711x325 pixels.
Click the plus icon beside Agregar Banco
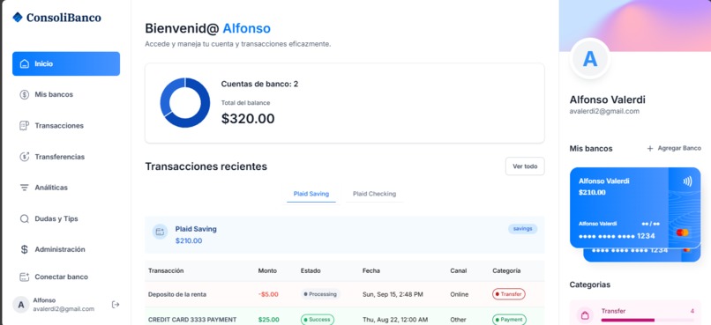point(650,149)
